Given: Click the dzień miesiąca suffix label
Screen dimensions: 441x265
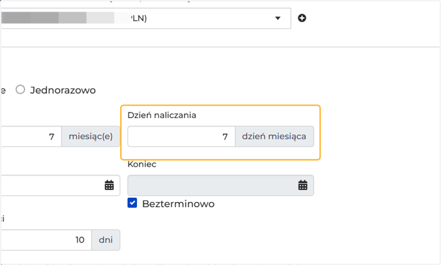Looking at the screenshot, I should coord(274,137).
